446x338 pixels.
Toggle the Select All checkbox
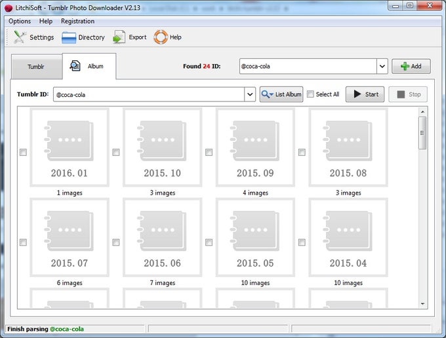(310, 94)
